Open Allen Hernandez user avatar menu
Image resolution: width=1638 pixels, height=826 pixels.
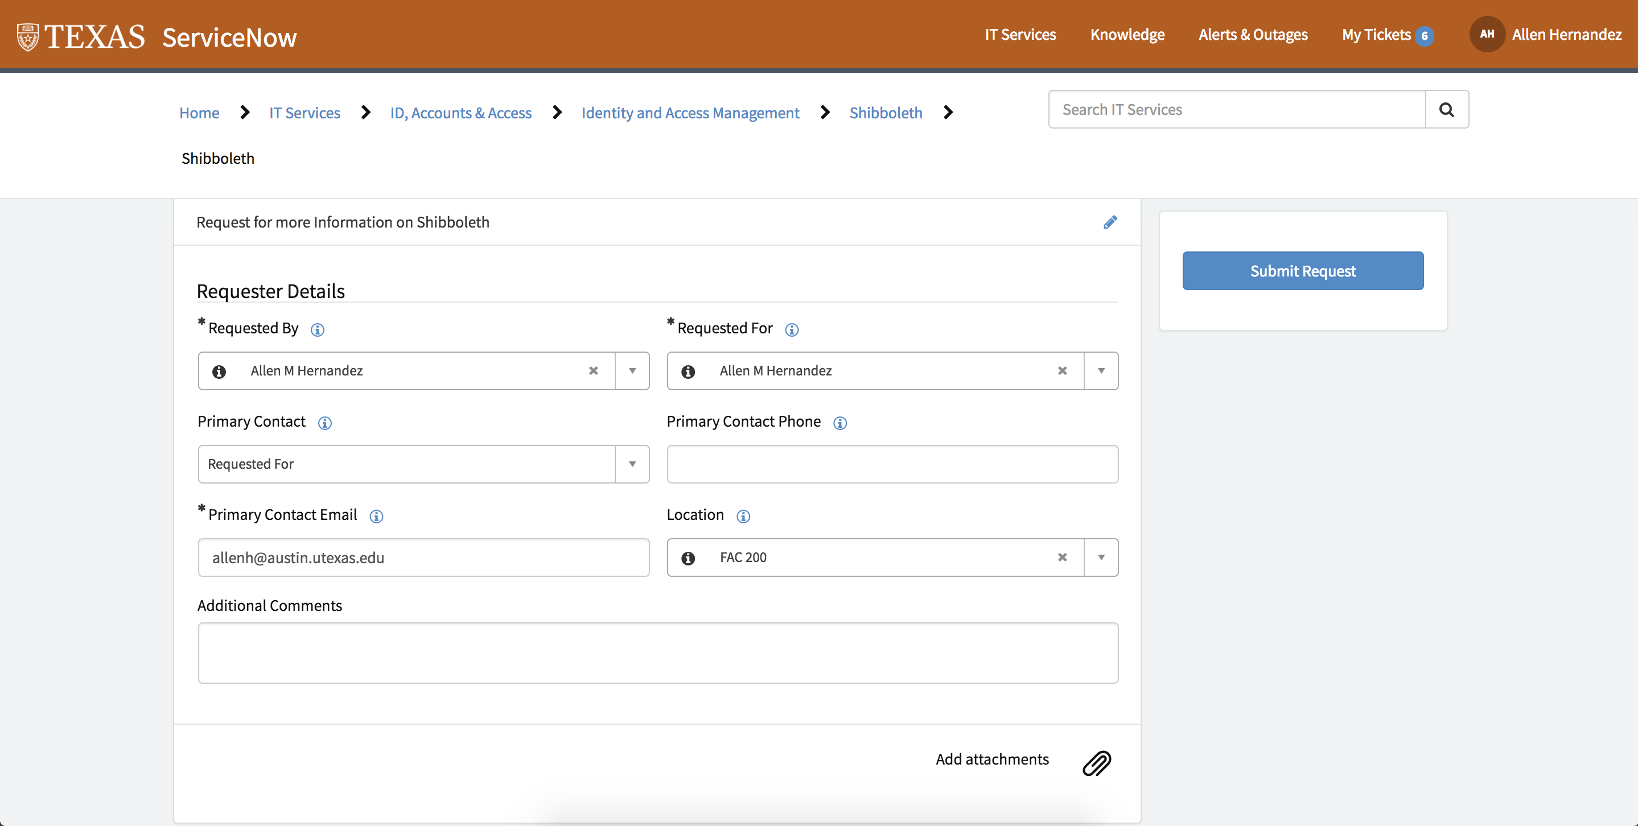(1487, 34)
